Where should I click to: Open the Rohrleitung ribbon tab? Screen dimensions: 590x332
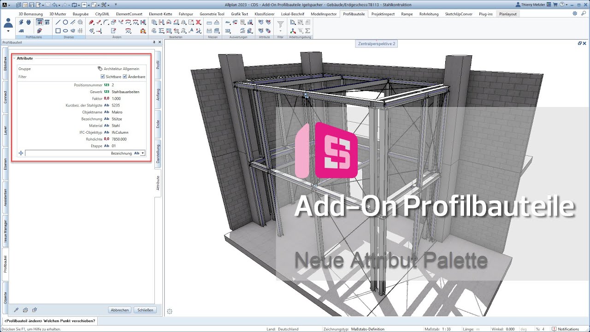click(x=429, y=14)
